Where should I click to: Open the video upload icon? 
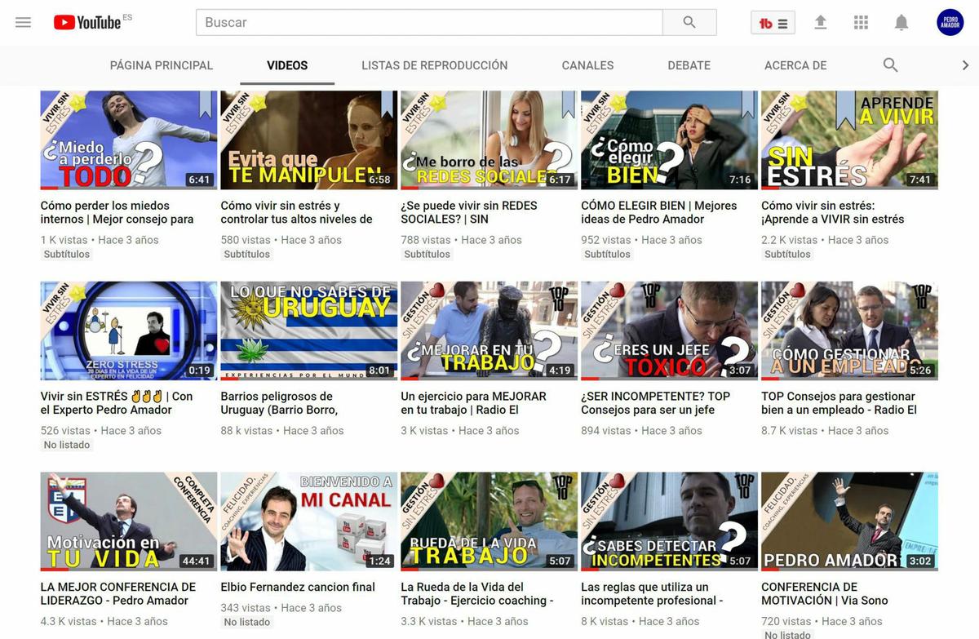tap(820, 22)
